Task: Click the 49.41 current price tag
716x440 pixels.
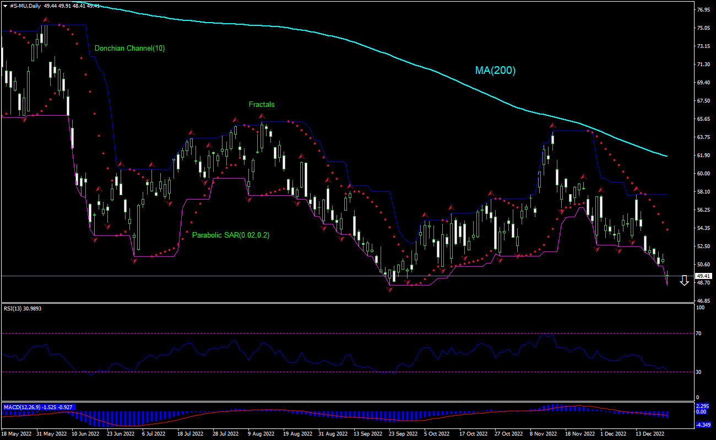Action: [703, 276]
